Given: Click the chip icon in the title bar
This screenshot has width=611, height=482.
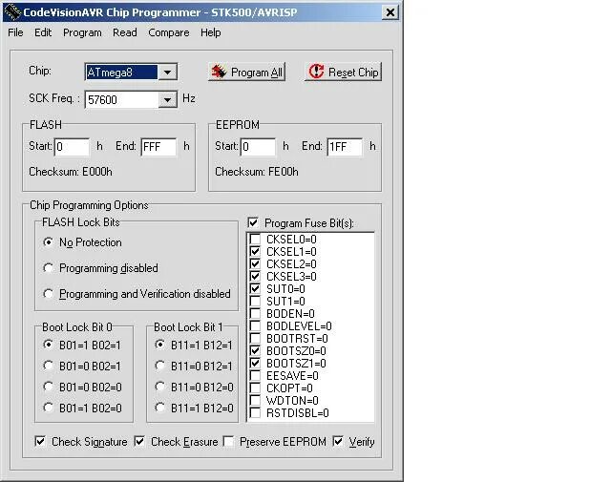Looking at the screenshot, I should pos(12,12).
